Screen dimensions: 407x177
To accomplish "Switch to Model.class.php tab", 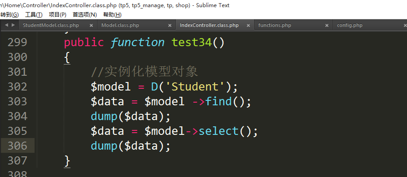I will (120, 26).
